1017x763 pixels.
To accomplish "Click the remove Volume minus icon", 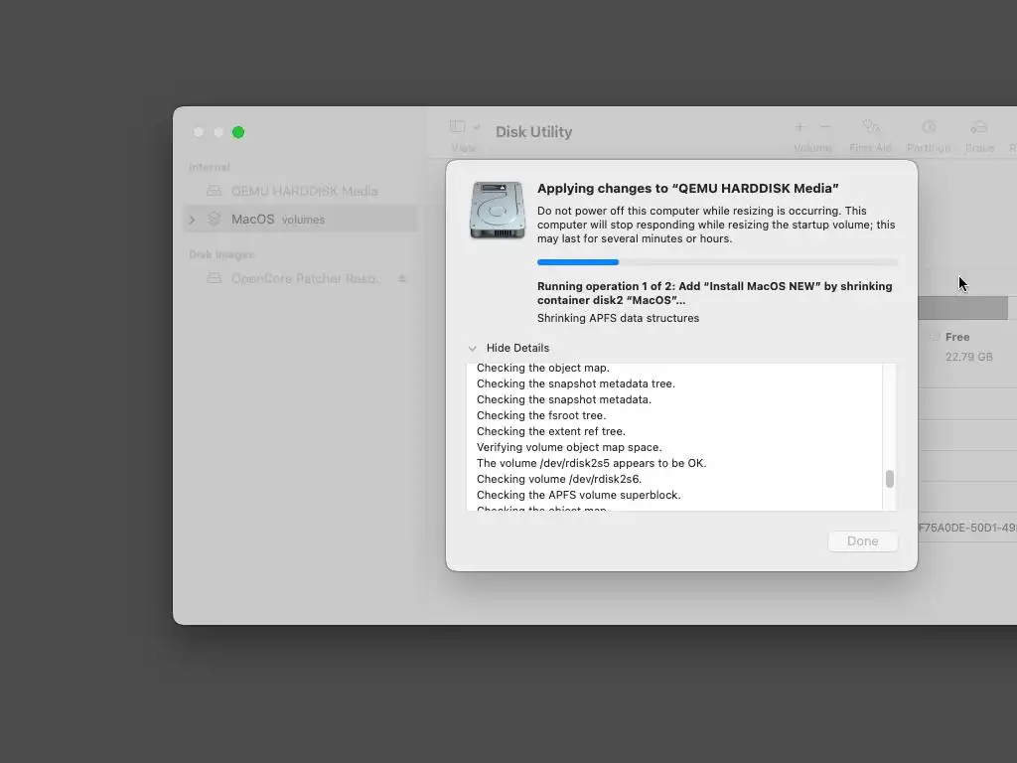I will pos(825,127).
